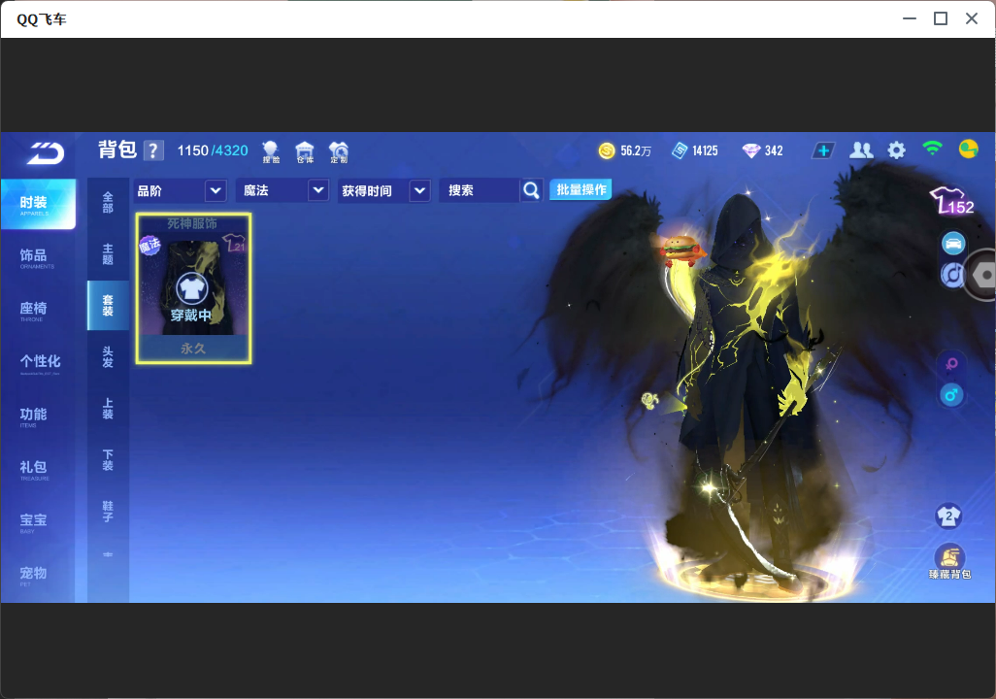996x699 pixels.
Task: Click the blue car preview icon
Action: pyautogui.click(x=953, y=244)
